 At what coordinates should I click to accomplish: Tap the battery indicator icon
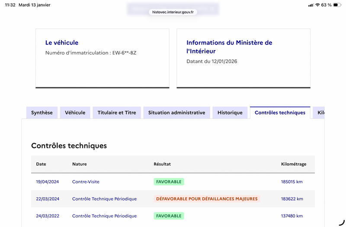pyautogui.click(x=337, y=5)
